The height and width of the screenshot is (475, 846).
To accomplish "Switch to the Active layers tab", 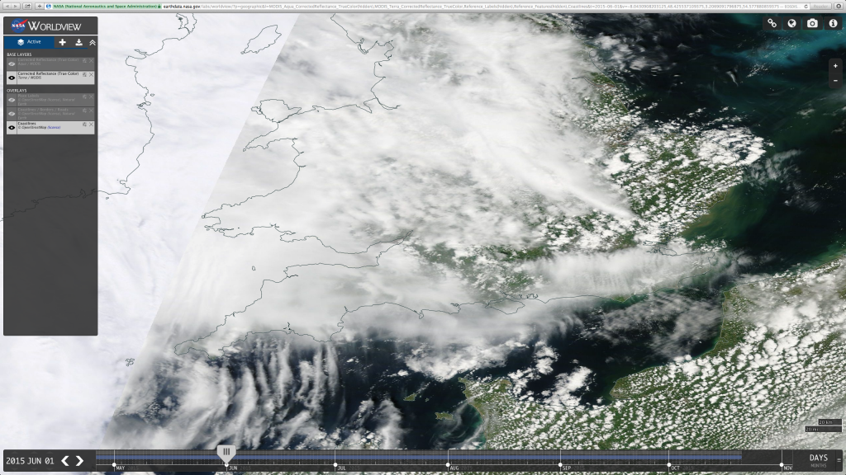I will pos(29,42).
